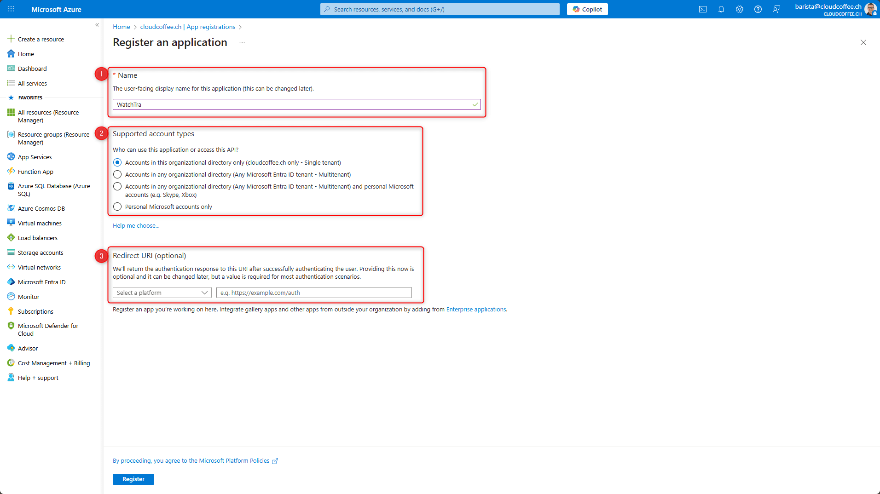Click the Create a resource plus icon
Screen dimensions: 880x494
(11, 39)
